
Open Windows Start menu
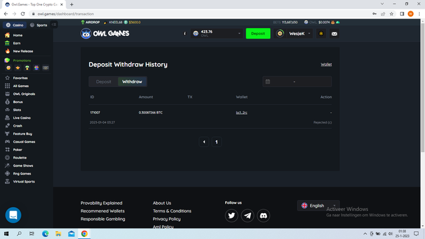(6, 234)
